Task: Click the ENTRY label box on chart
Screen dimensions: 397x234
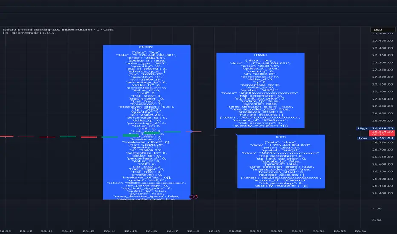Action: [147, 122]
